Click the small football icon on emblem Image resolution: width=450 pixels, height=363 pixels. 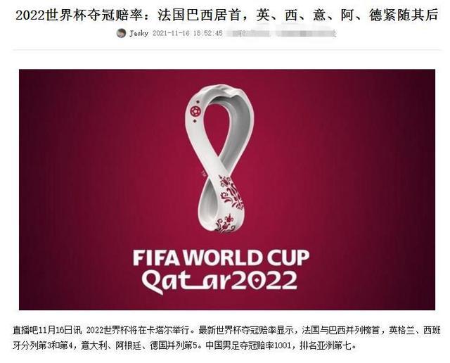pos(195,111)
